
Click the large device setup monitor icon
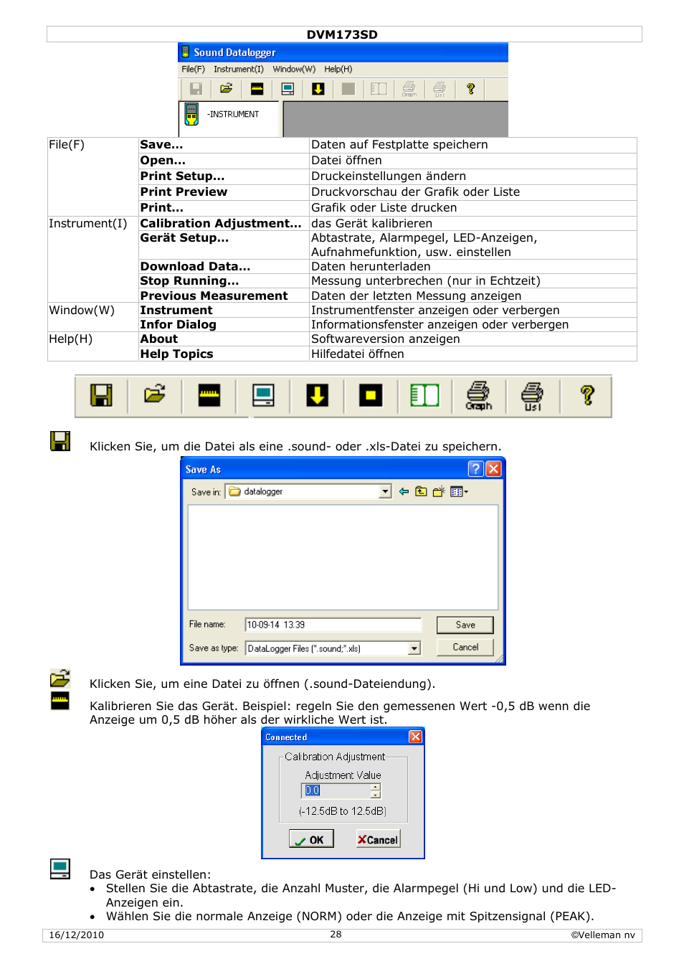click(263, 395)
